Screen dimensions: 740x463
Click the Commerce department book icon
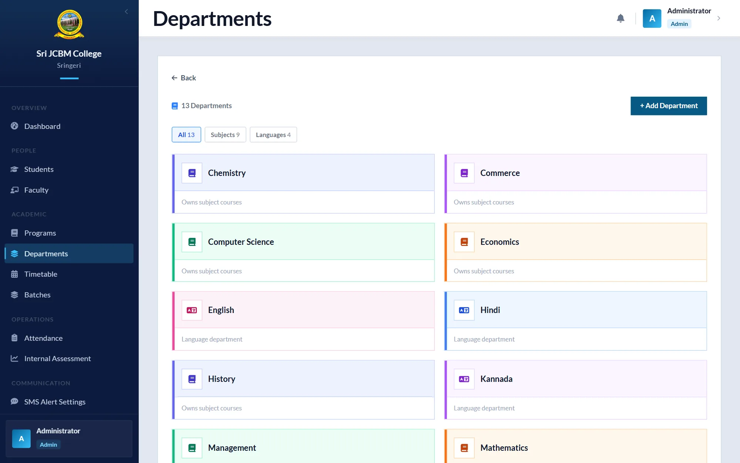point(464,173)
